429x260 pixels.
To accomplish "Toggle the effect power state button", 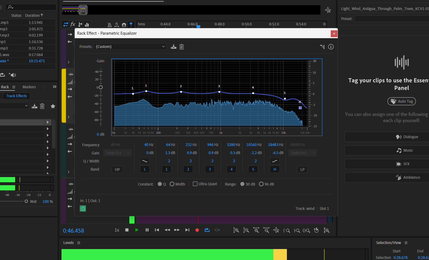I will pyautogui.click(x=83, y=209).
